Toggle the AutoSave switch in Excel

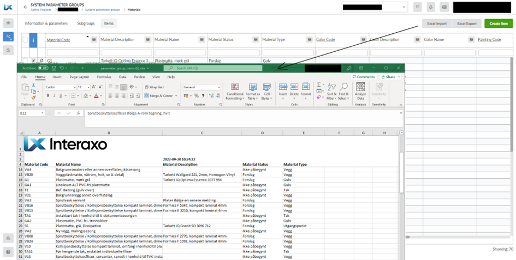pyautogui.click(x=43, y=68)
